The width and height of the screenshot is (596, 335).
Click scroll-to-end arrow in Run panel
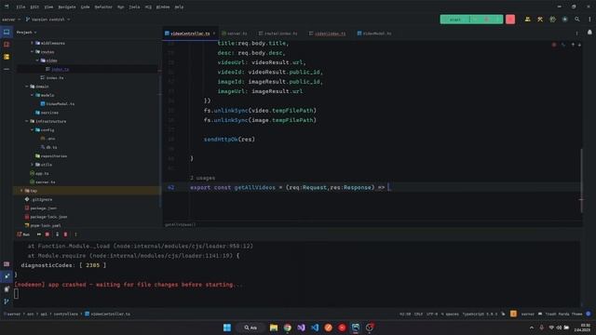(57, 234)
